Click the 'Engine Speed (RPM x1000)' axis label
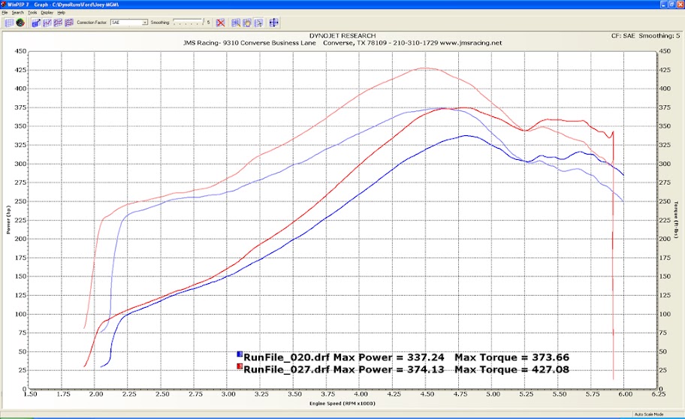685x419 pixels. pyautogui.click(x=342, y=403)
